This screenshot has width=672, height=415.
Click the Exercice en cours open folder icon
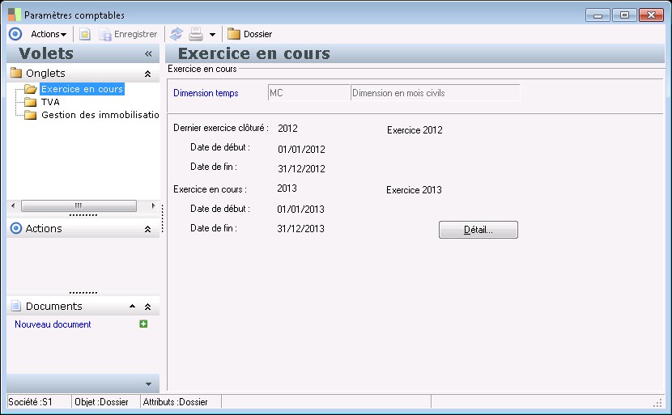click(x=31, y=89)
